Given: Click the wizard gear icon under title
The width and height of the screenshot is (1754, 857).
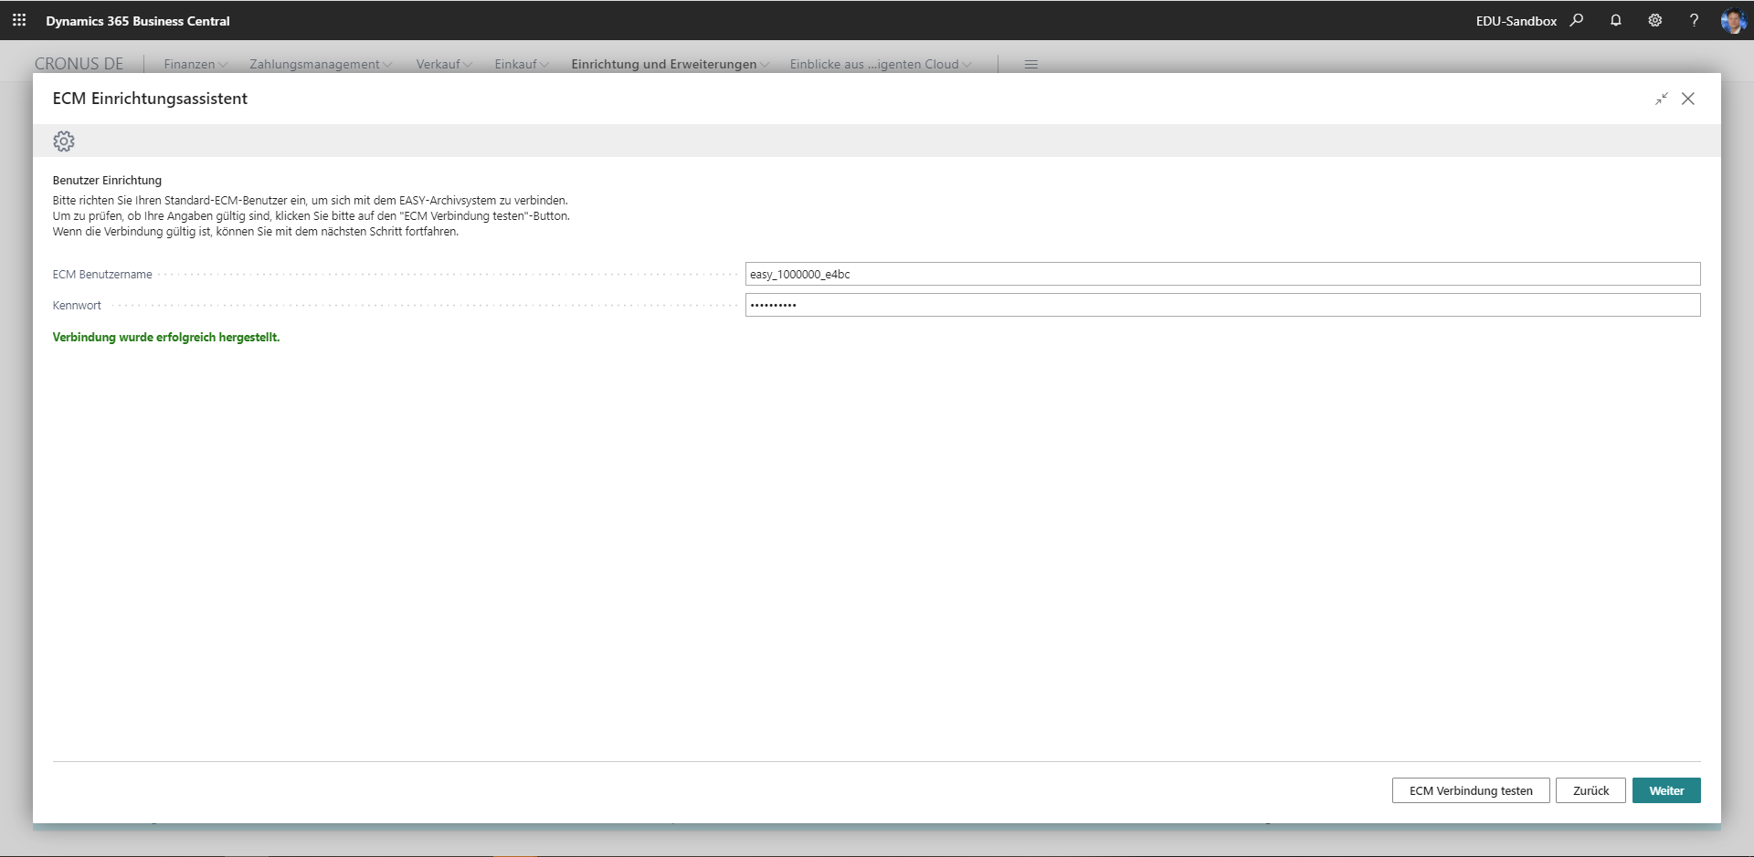Looking at the screenshot, I should [64, 141].
